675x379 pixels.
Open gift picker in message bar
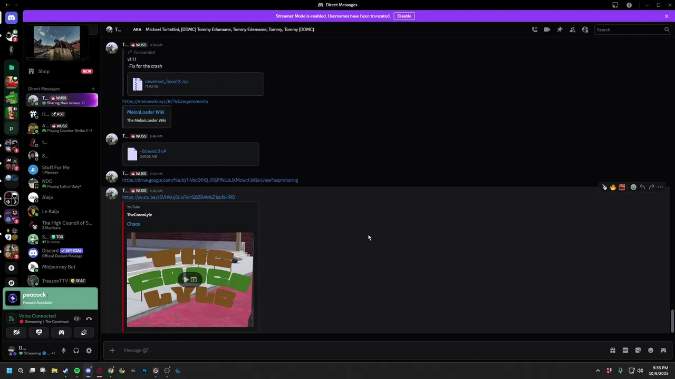point(612,351)
